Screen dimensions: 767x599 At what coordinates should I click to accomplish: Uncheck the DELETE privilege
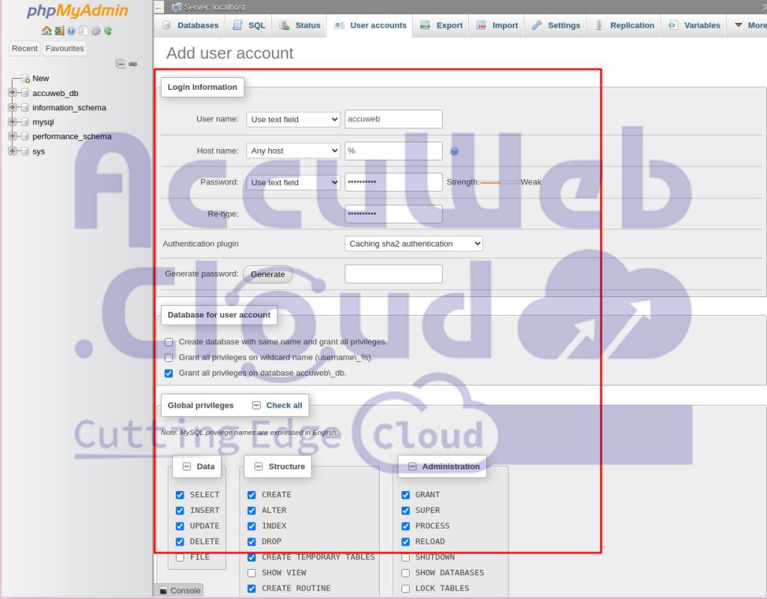180,542
